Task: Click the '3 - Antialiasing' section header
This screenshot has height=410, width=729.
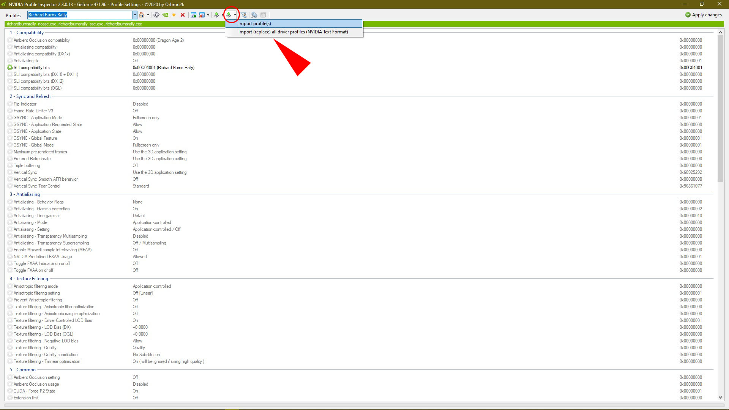Action: (x=25, y=194)
